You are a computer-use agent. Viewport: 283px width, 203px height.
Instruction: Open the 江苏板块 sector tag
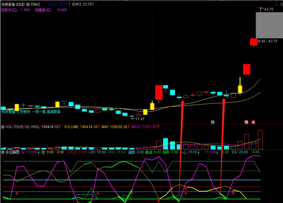click(x=23, y=112)
